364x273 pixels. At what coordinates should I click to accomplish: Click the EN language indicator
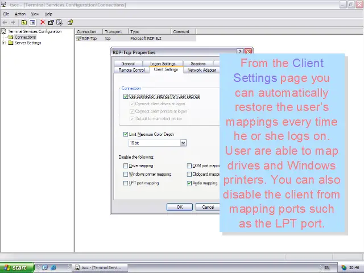tap(327, 268)
